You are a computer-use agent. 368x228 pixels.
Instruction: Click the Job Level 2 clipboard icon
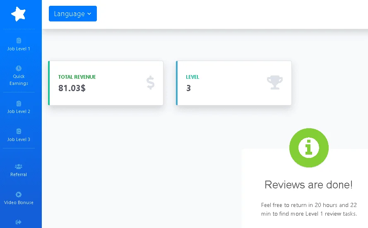click(x=19, y=103)
